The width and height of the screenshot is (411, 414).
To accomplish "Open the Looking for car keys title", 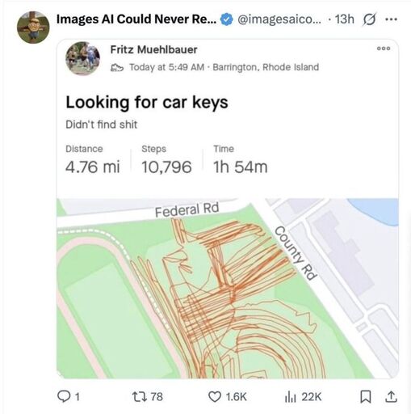I will pyautogui.click(x=147, y=103).
